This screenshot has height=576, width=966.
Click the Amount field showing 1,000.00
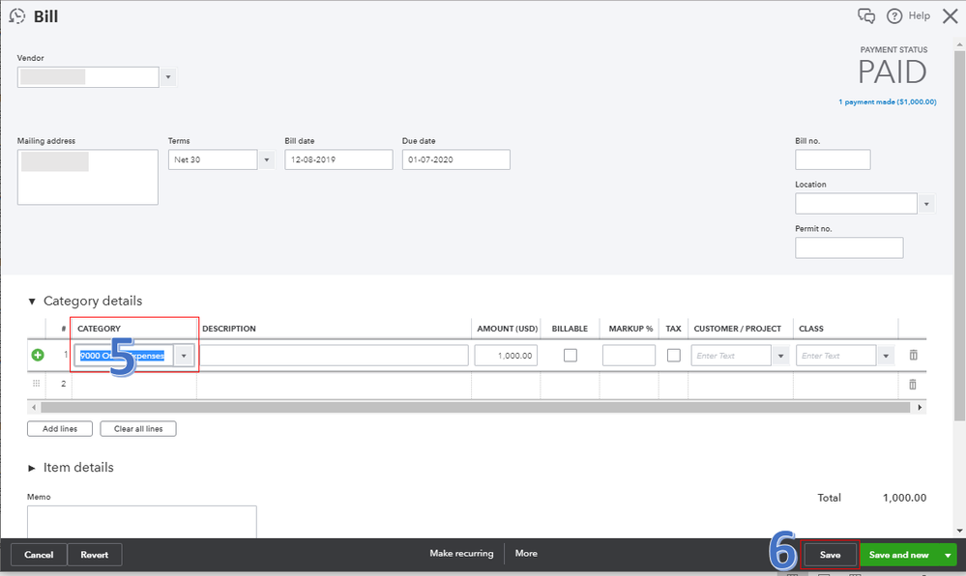point(506,356)
